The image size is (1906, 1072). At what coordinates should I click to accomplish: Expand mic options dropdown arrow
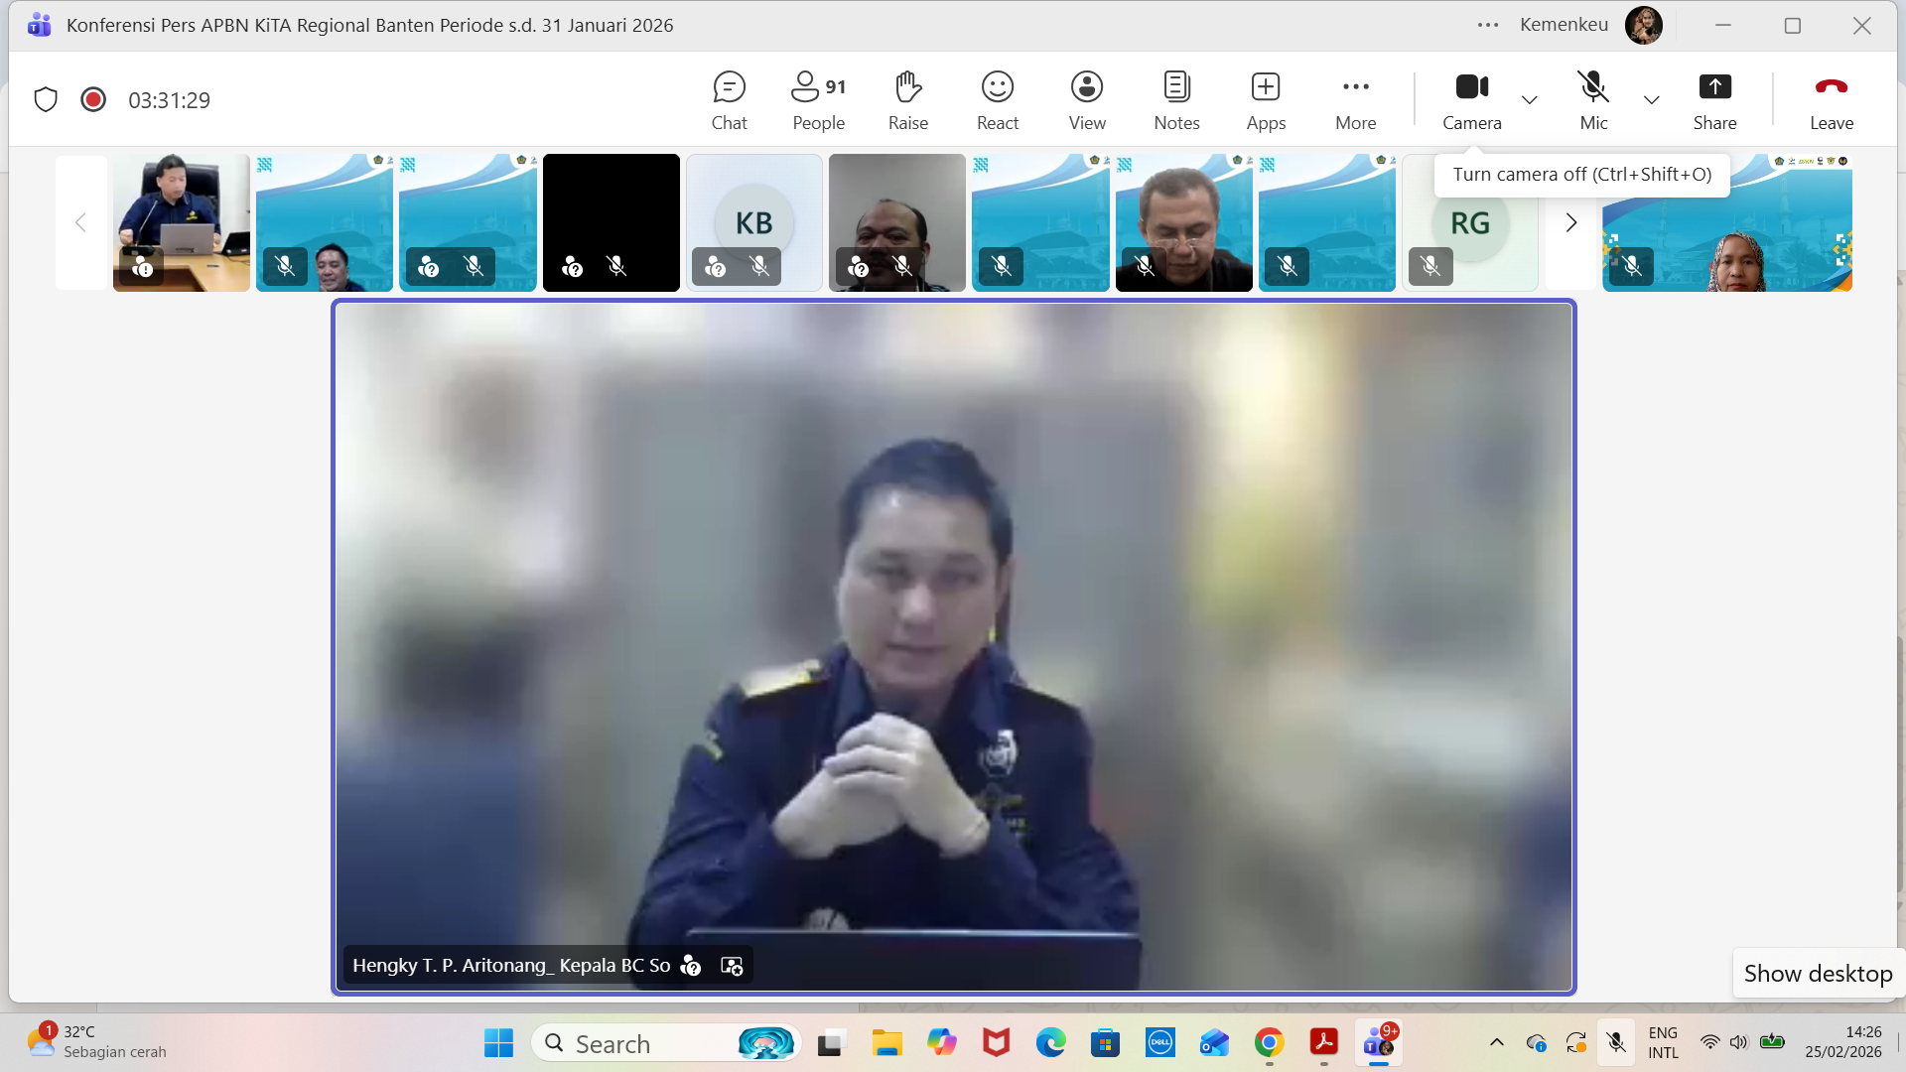pyautogui.click(x=1651, y=99)
